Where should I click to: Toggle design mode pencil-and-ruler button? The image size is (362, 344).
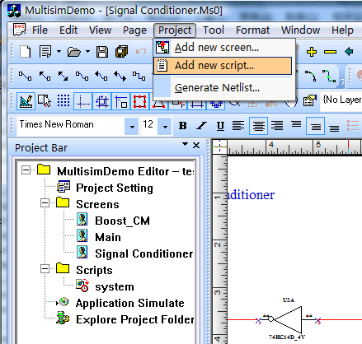26,101
